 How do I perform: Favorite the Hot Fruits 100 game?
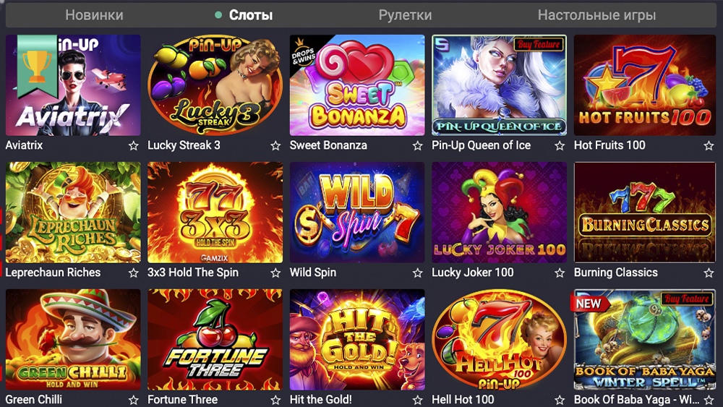pyautogui.click(x=709, y=146)
